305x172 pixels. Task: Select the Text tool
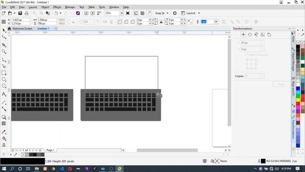4,94
